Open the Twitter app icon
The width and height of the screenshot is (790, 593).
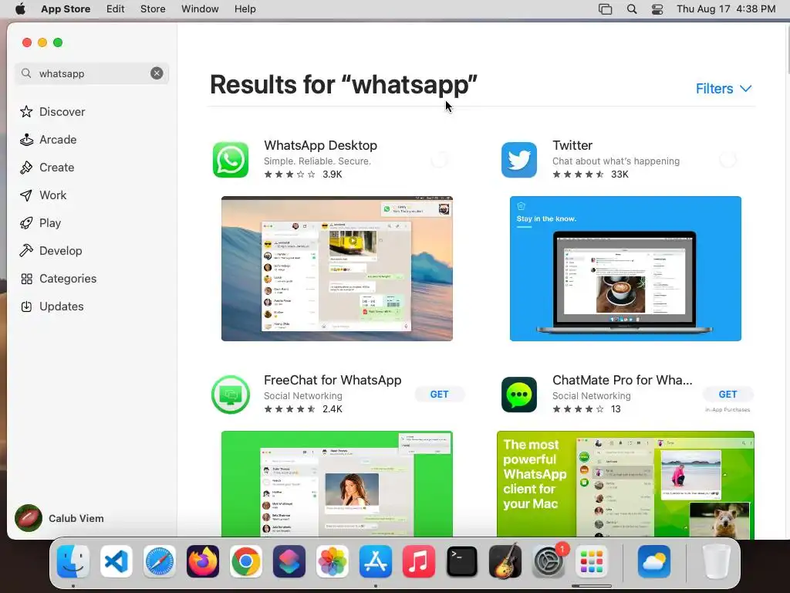(x=519, y=160)
